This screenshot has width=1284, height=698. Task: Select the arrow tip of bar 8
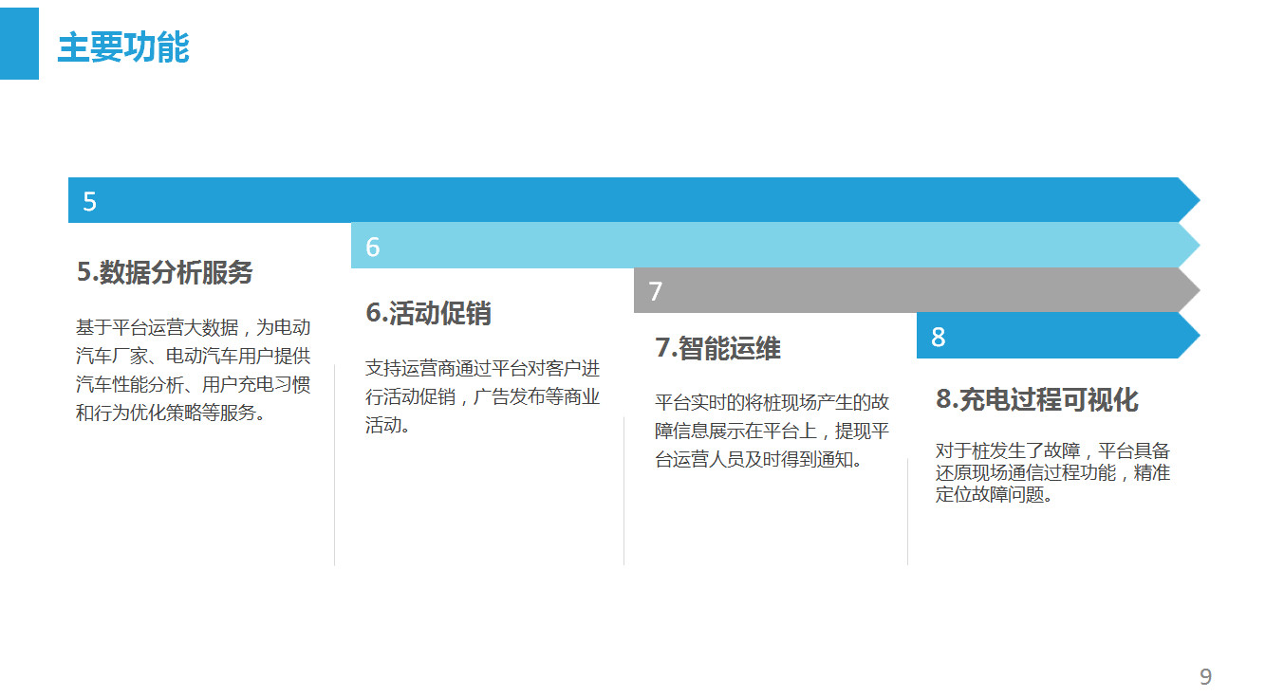(x=1188, y=336)
